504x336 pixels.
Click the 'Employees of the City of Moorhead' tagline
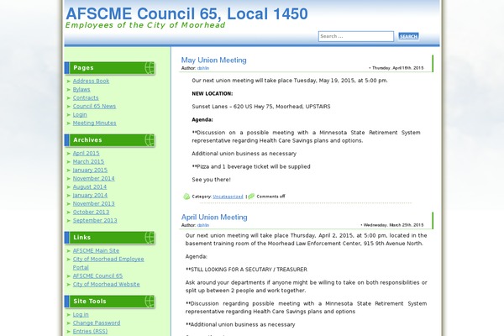(x=145, y=25)
